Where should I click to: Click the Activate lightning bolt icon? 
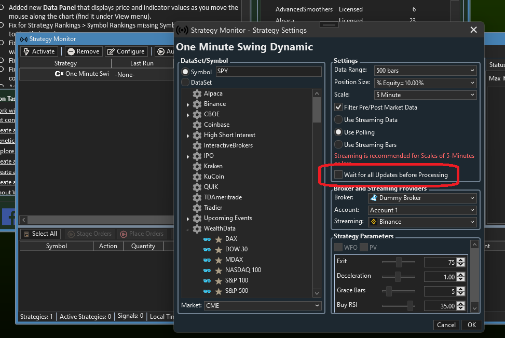tap(26, 51)
